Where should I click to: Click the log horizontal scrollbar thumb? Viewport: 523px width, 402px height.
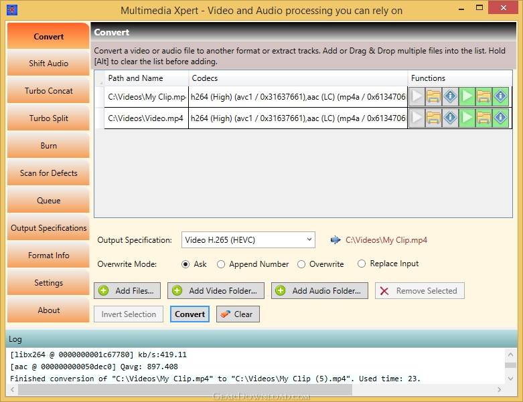(185, 389)
